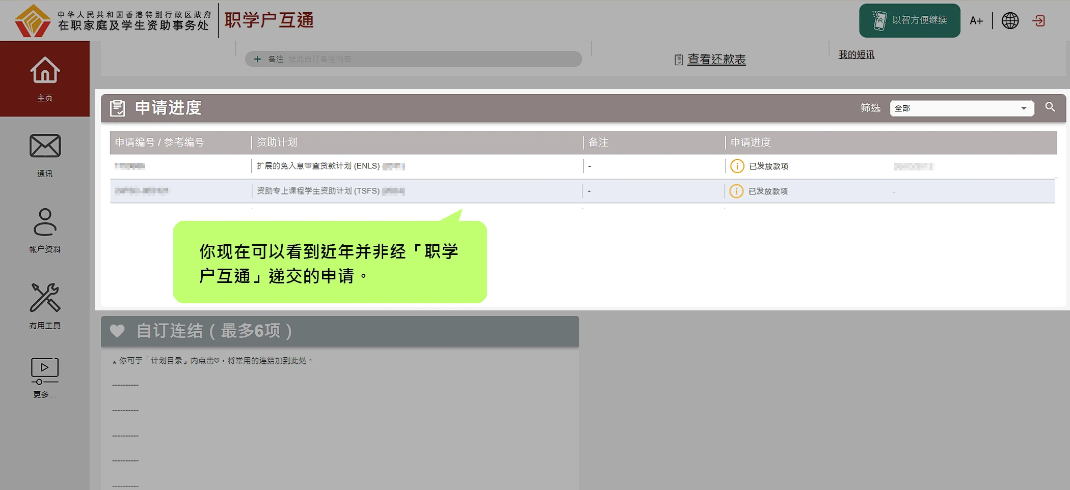
Task: Open 帐户资料 account profile icon
Action: [x=45, y=222]
